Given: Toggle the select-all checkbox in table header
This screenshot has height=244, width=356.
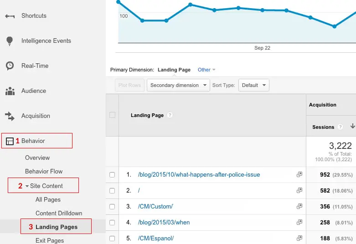Looking at the screenshot, I should tap(112, 115).
